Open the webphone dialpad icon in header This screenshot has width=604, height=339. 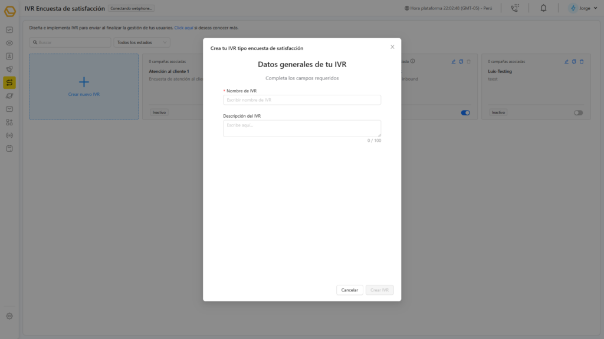514,8
